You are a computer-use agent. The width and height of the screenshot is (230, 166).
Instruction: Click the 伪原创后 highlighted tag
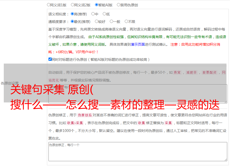[x=85, y=115]
